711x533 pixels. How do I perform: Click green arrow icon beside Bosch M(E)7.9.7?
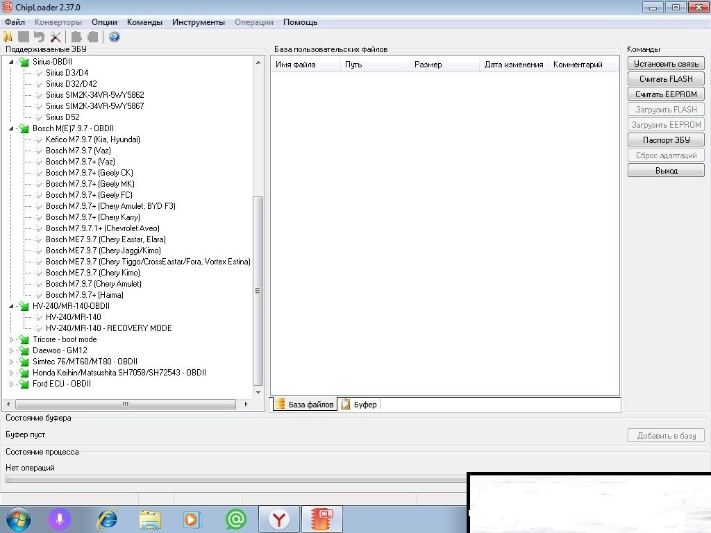(24, 128)
